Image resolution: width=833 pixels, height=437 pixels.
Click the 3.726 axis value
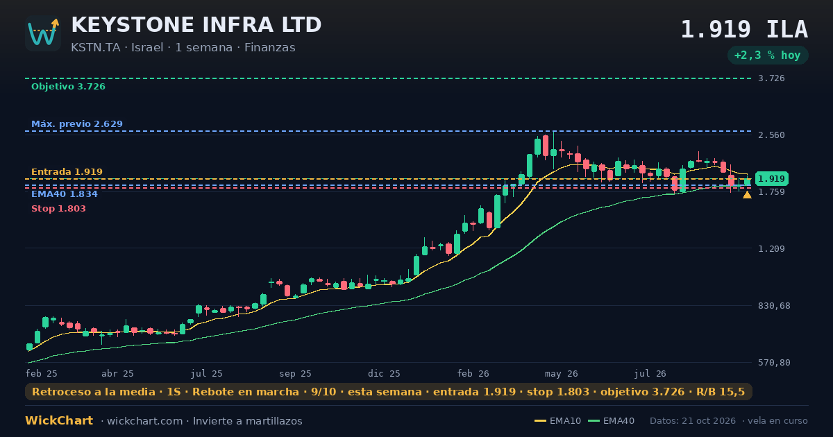click(x=772, y=78)
